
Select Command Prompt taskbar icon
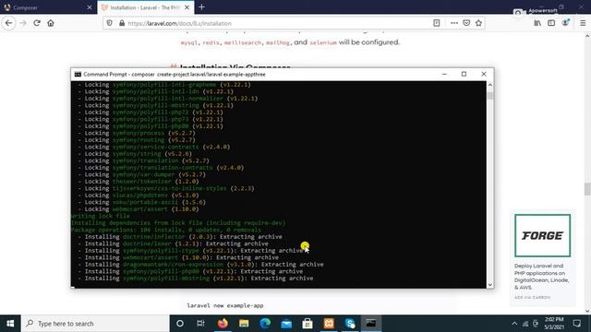(x=371, y=324)
